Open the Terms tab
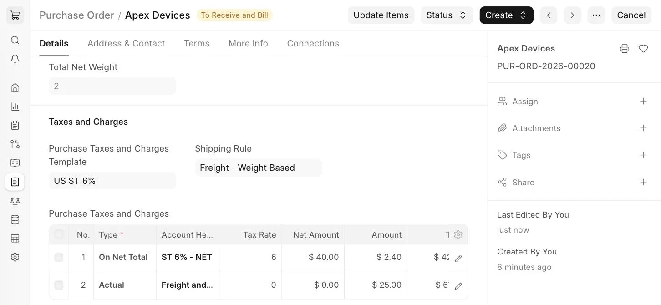The height and width of the screenshot is (305, 661). [x=197, y=43]
